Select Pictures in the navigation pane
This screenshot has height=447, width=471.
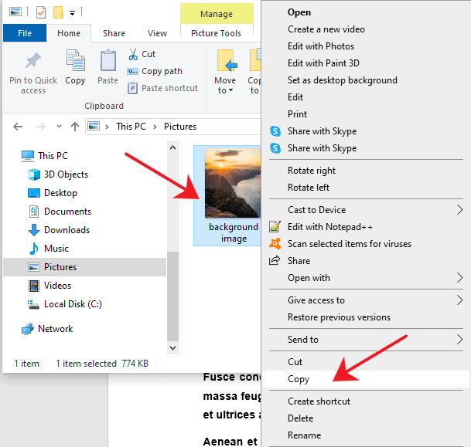click(x=84, y=267)
